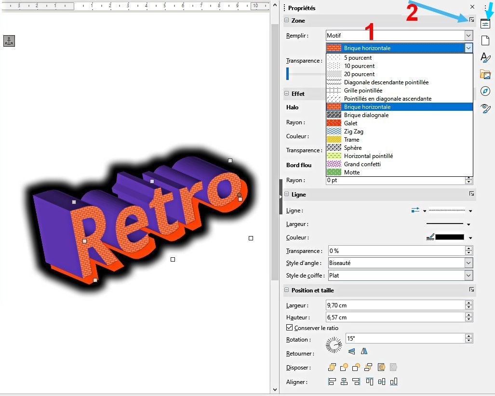
Task: Close the pattern list dropdown arrow
Action: coord(468,48)
